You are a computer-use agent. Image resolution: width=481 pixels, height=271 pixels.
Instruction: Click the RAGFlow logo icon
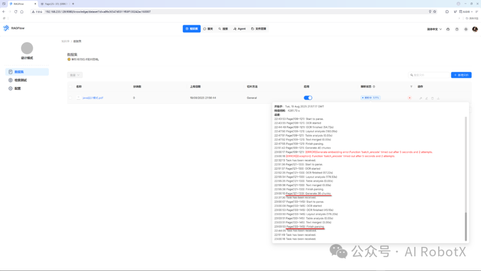(x=6, y=28)
